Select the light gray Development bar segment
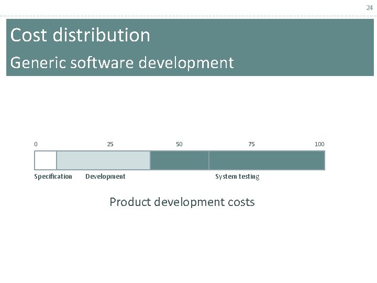 (x=103, y=160)
